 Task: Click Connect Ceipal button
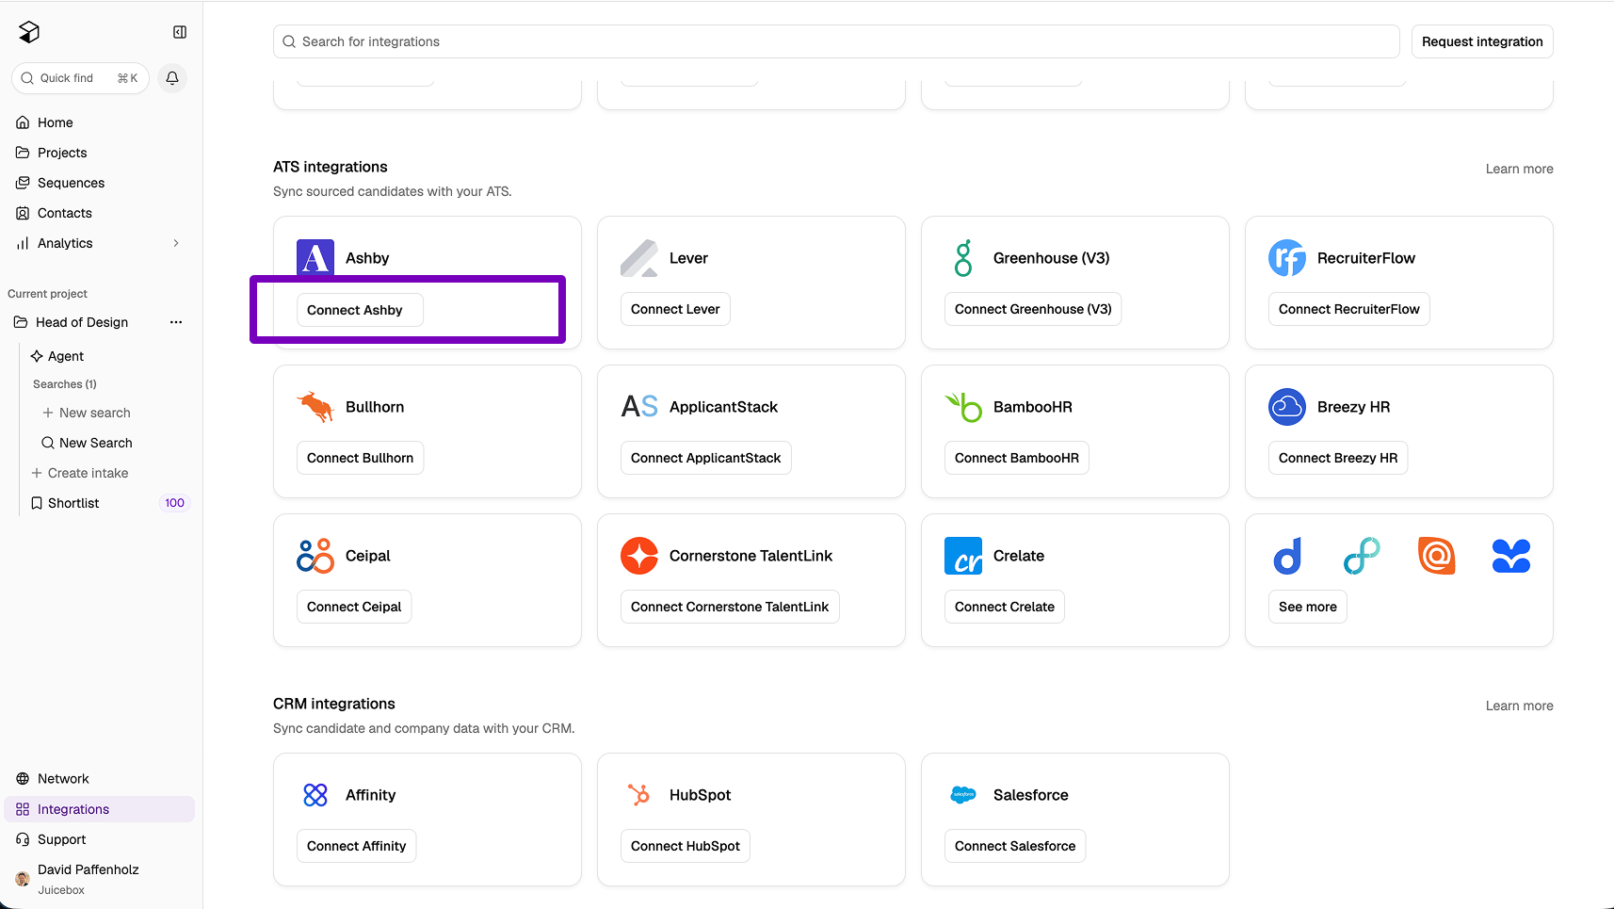click(354, 607)
